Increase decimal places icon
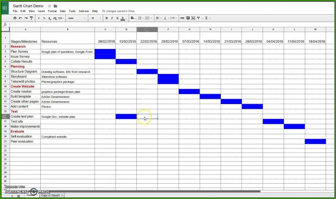 55,18
